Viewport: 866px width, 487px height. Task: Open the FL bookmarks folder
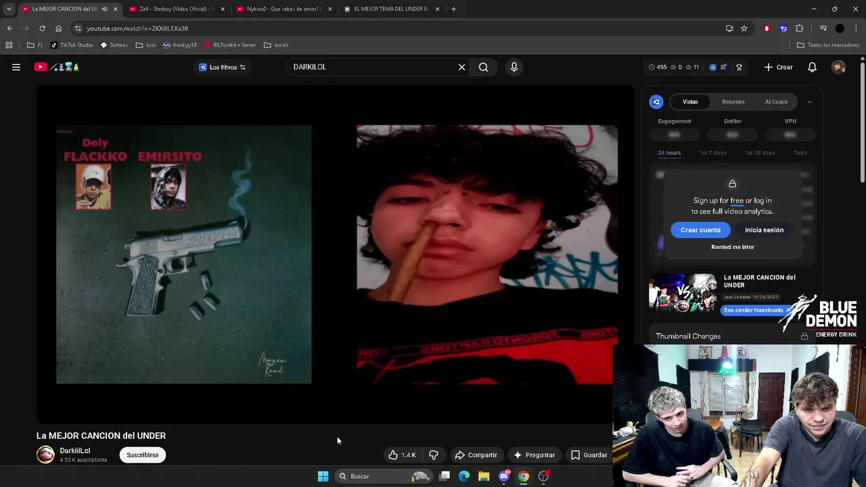coord(35,45)
